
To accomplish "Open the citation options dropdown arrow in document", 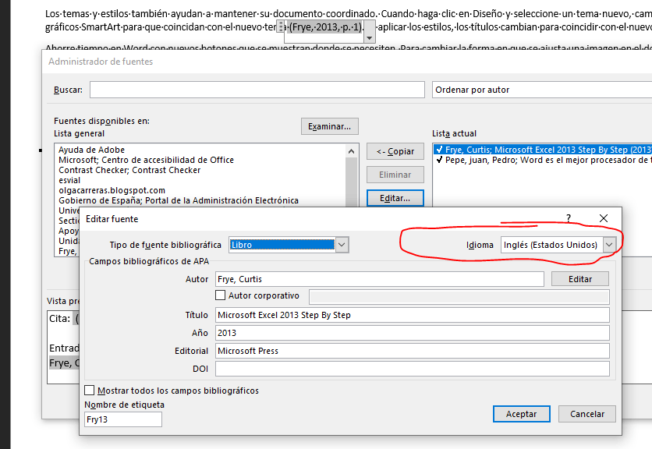I will coord(369,38).
